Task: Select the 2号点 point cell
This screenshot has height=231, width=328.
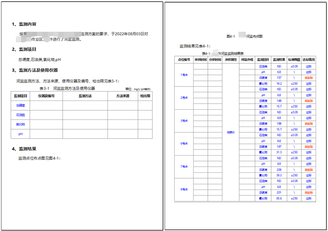Action: coord(184,97)
